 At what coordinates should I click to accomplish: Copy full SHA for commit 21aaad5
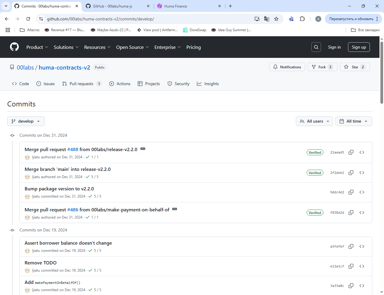(351, 152)
